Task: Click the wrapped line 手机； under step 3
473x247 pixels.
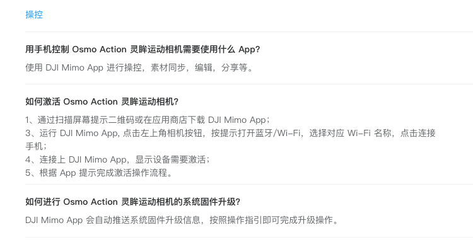Action: click(x=36, y=146)
